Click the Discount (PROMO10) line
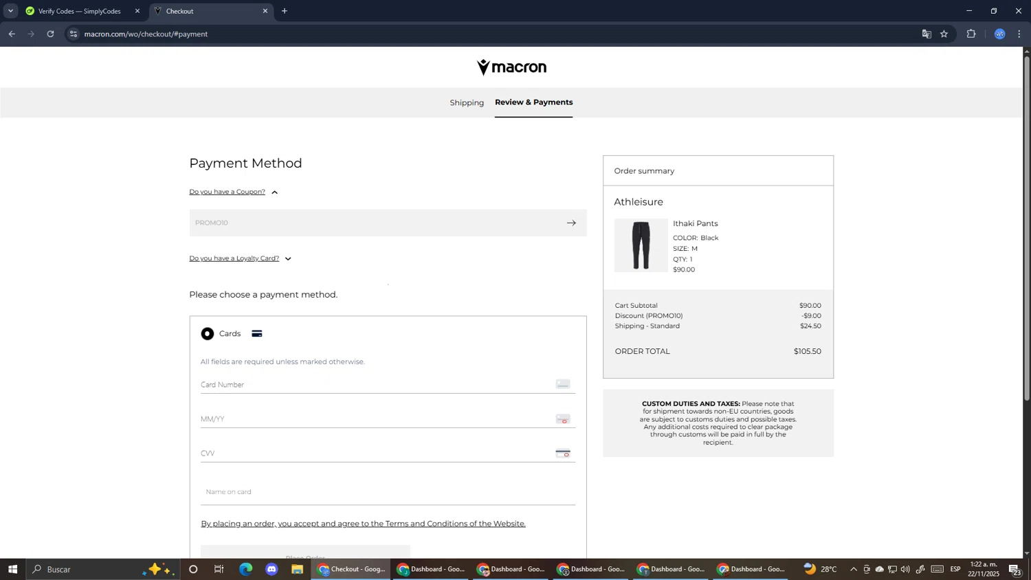Image resolution: width=1031 pixels, height=580 pixels. coord(718,316)
